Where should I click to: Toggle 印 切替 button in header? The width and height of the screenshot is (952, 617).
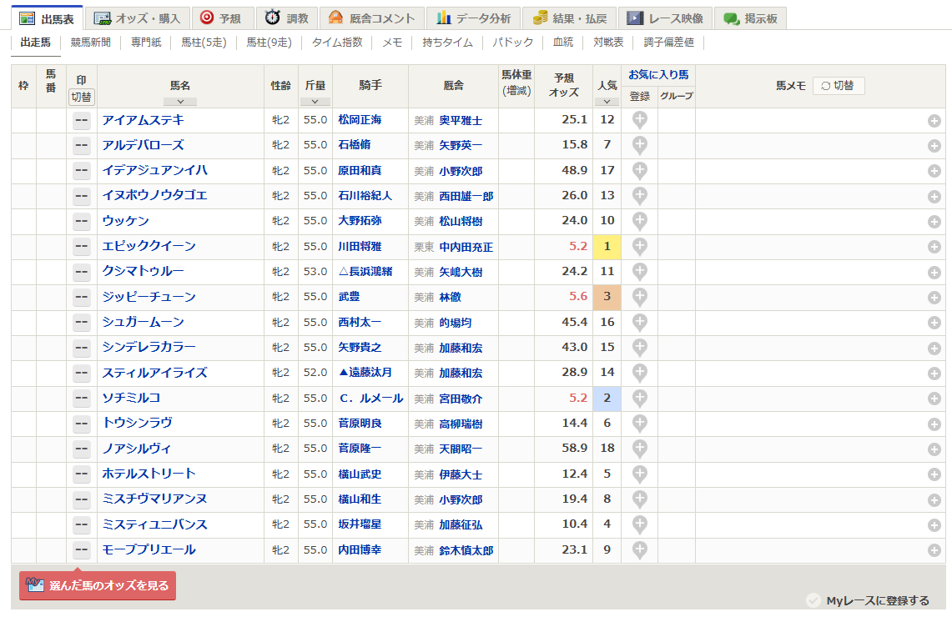coord(81,97)
